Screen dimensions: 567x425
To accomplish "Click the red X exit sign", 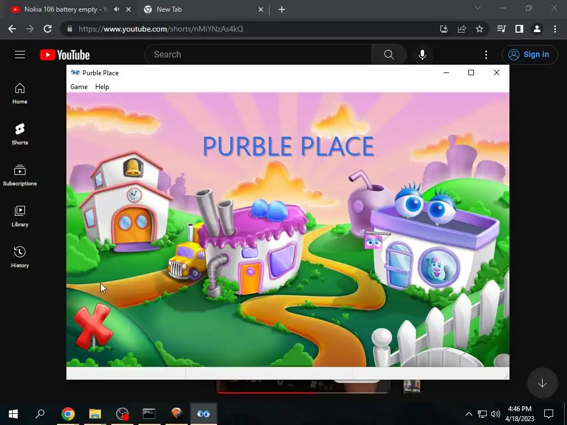I will pyautogui.click(x=92, y=326).
